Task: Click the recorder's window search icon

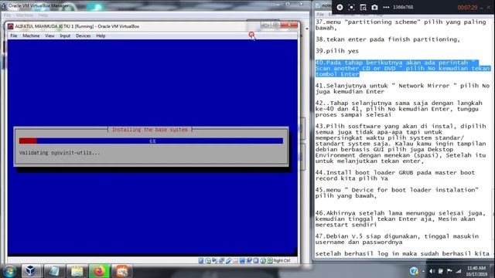Action: coord(363,7)
